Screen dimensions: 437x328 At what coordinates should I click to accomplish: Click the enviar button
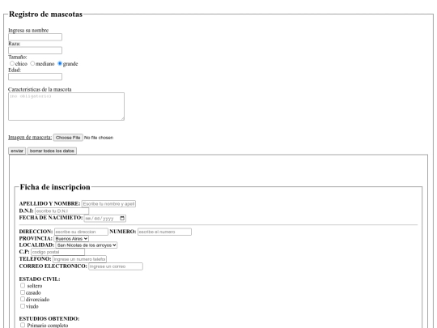click(x=17, y=151)
